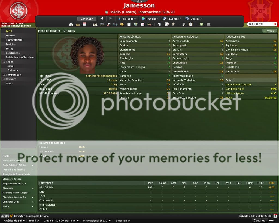Click Propôr Novo Contrato action
279x223 pixels.
click(14, 184)
